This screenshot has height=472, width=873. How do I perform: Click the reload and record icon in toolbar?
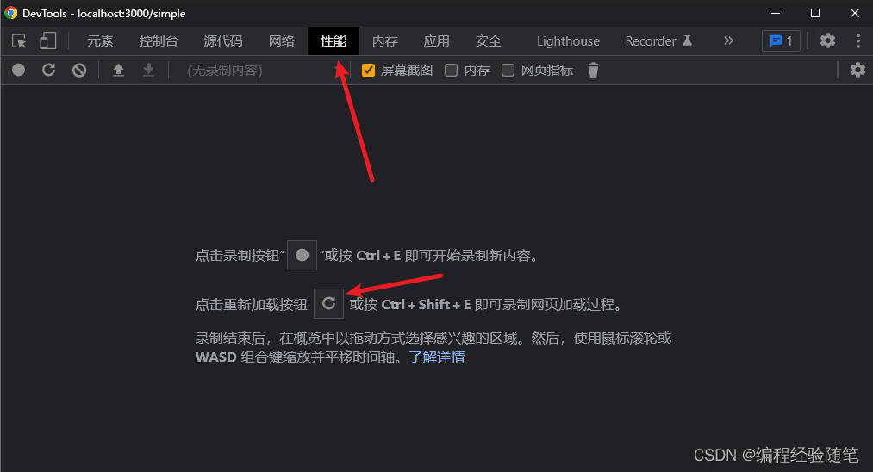[49, 70]
